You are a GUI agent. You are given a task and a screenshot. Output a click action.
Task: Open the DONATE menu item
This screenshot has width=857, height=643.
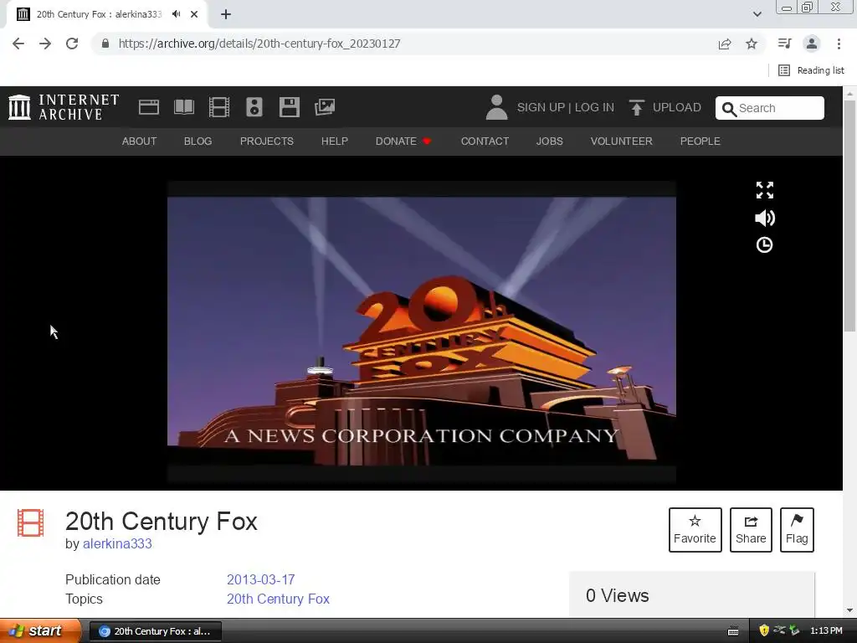(x=403, y=141)
